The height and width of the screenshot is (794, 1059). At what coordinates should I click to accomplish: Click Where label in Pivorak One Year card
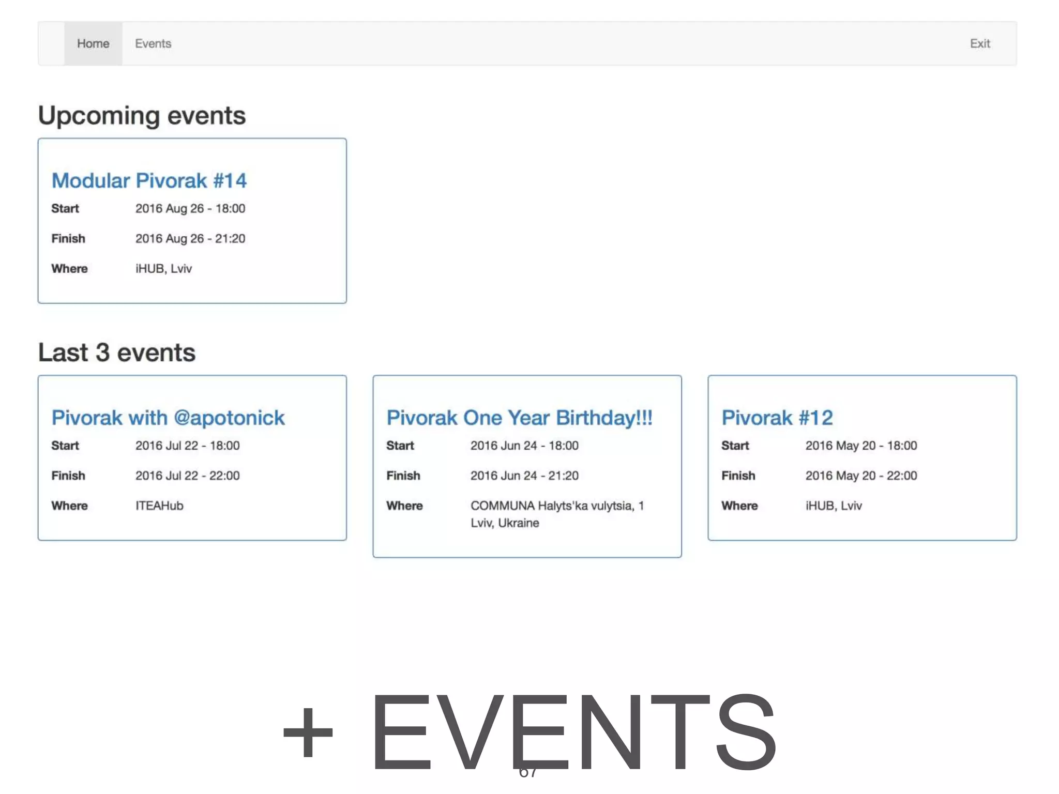404,506
